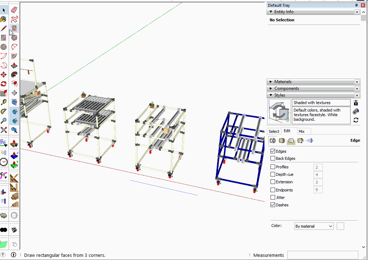Select the Push/Pull tool
The width and height of the screenshot is (368, 260).
point(14,65)
